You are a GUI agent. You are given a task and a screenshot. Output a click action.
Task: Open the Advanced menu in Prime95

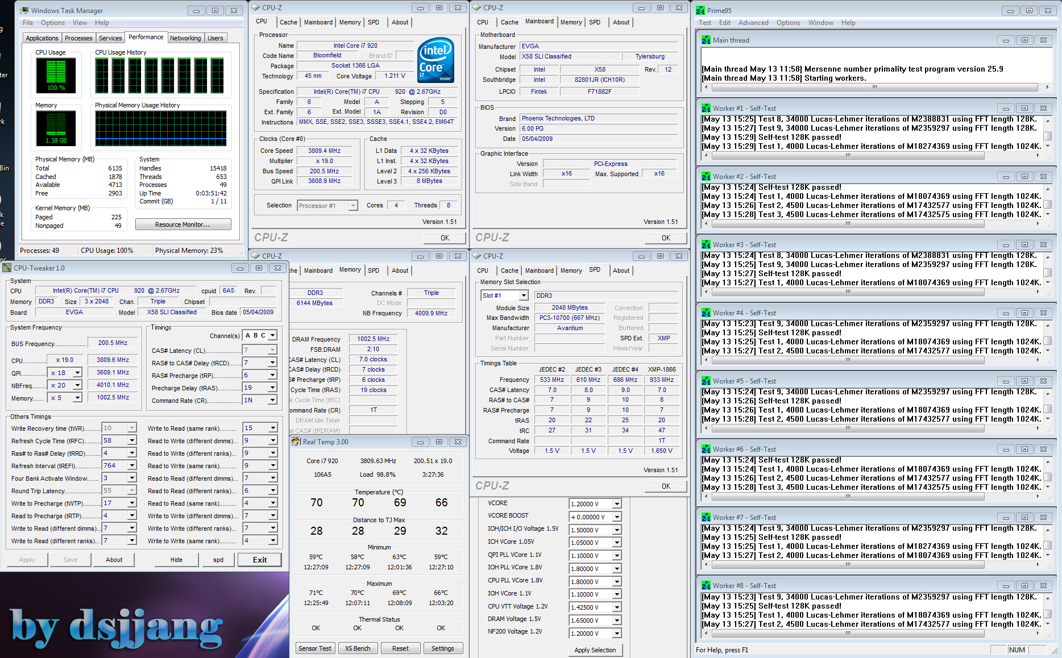click(753, 23)
